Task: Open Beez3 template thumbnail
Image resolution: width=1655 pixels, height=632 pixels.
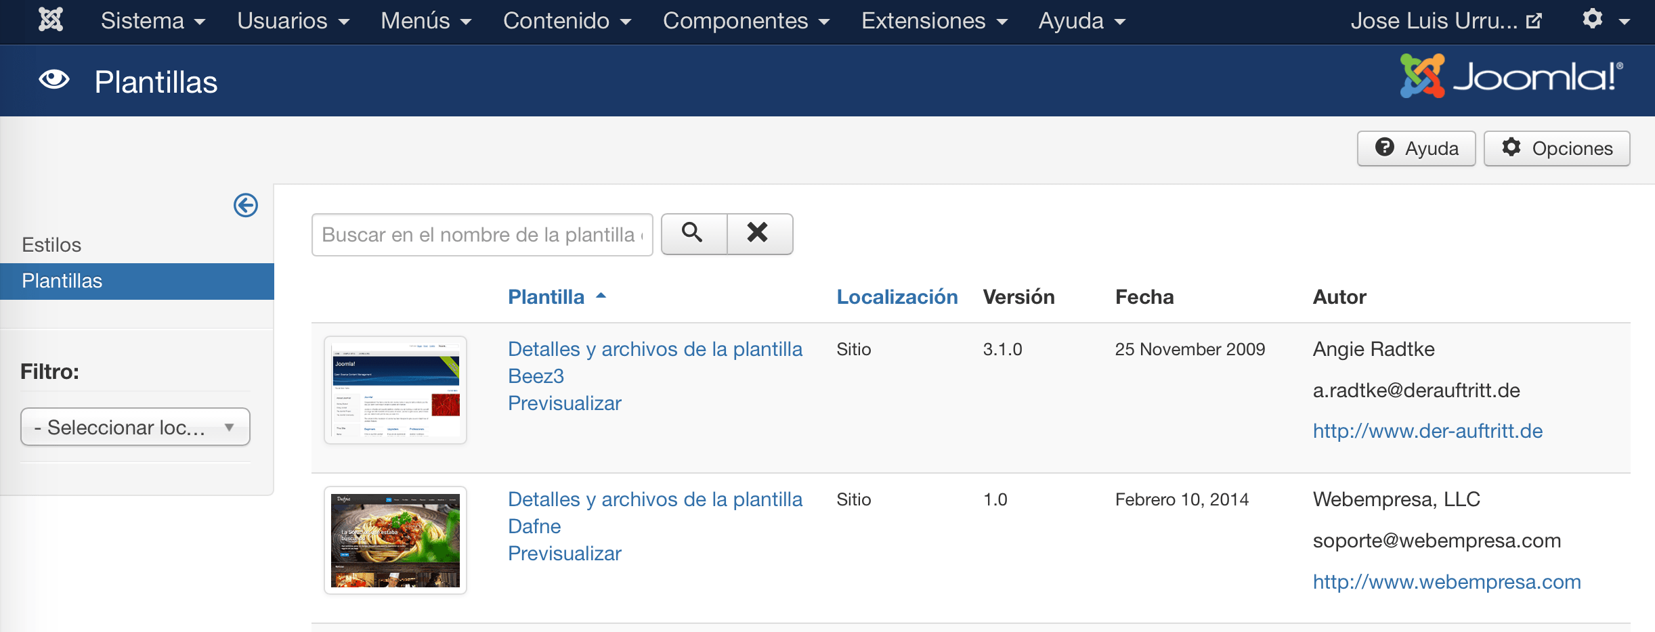Action: coord(395,390)
